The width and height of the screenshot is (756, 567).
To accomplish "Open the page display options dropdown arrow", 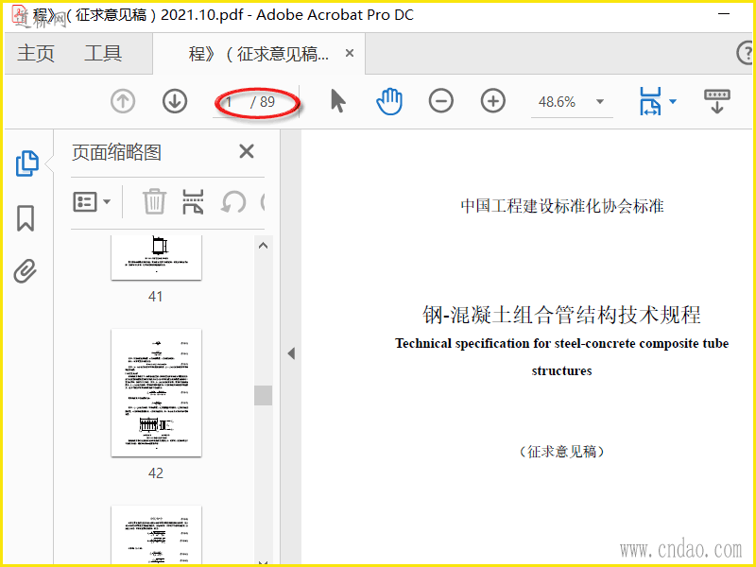I will click(x=673, y=101).
